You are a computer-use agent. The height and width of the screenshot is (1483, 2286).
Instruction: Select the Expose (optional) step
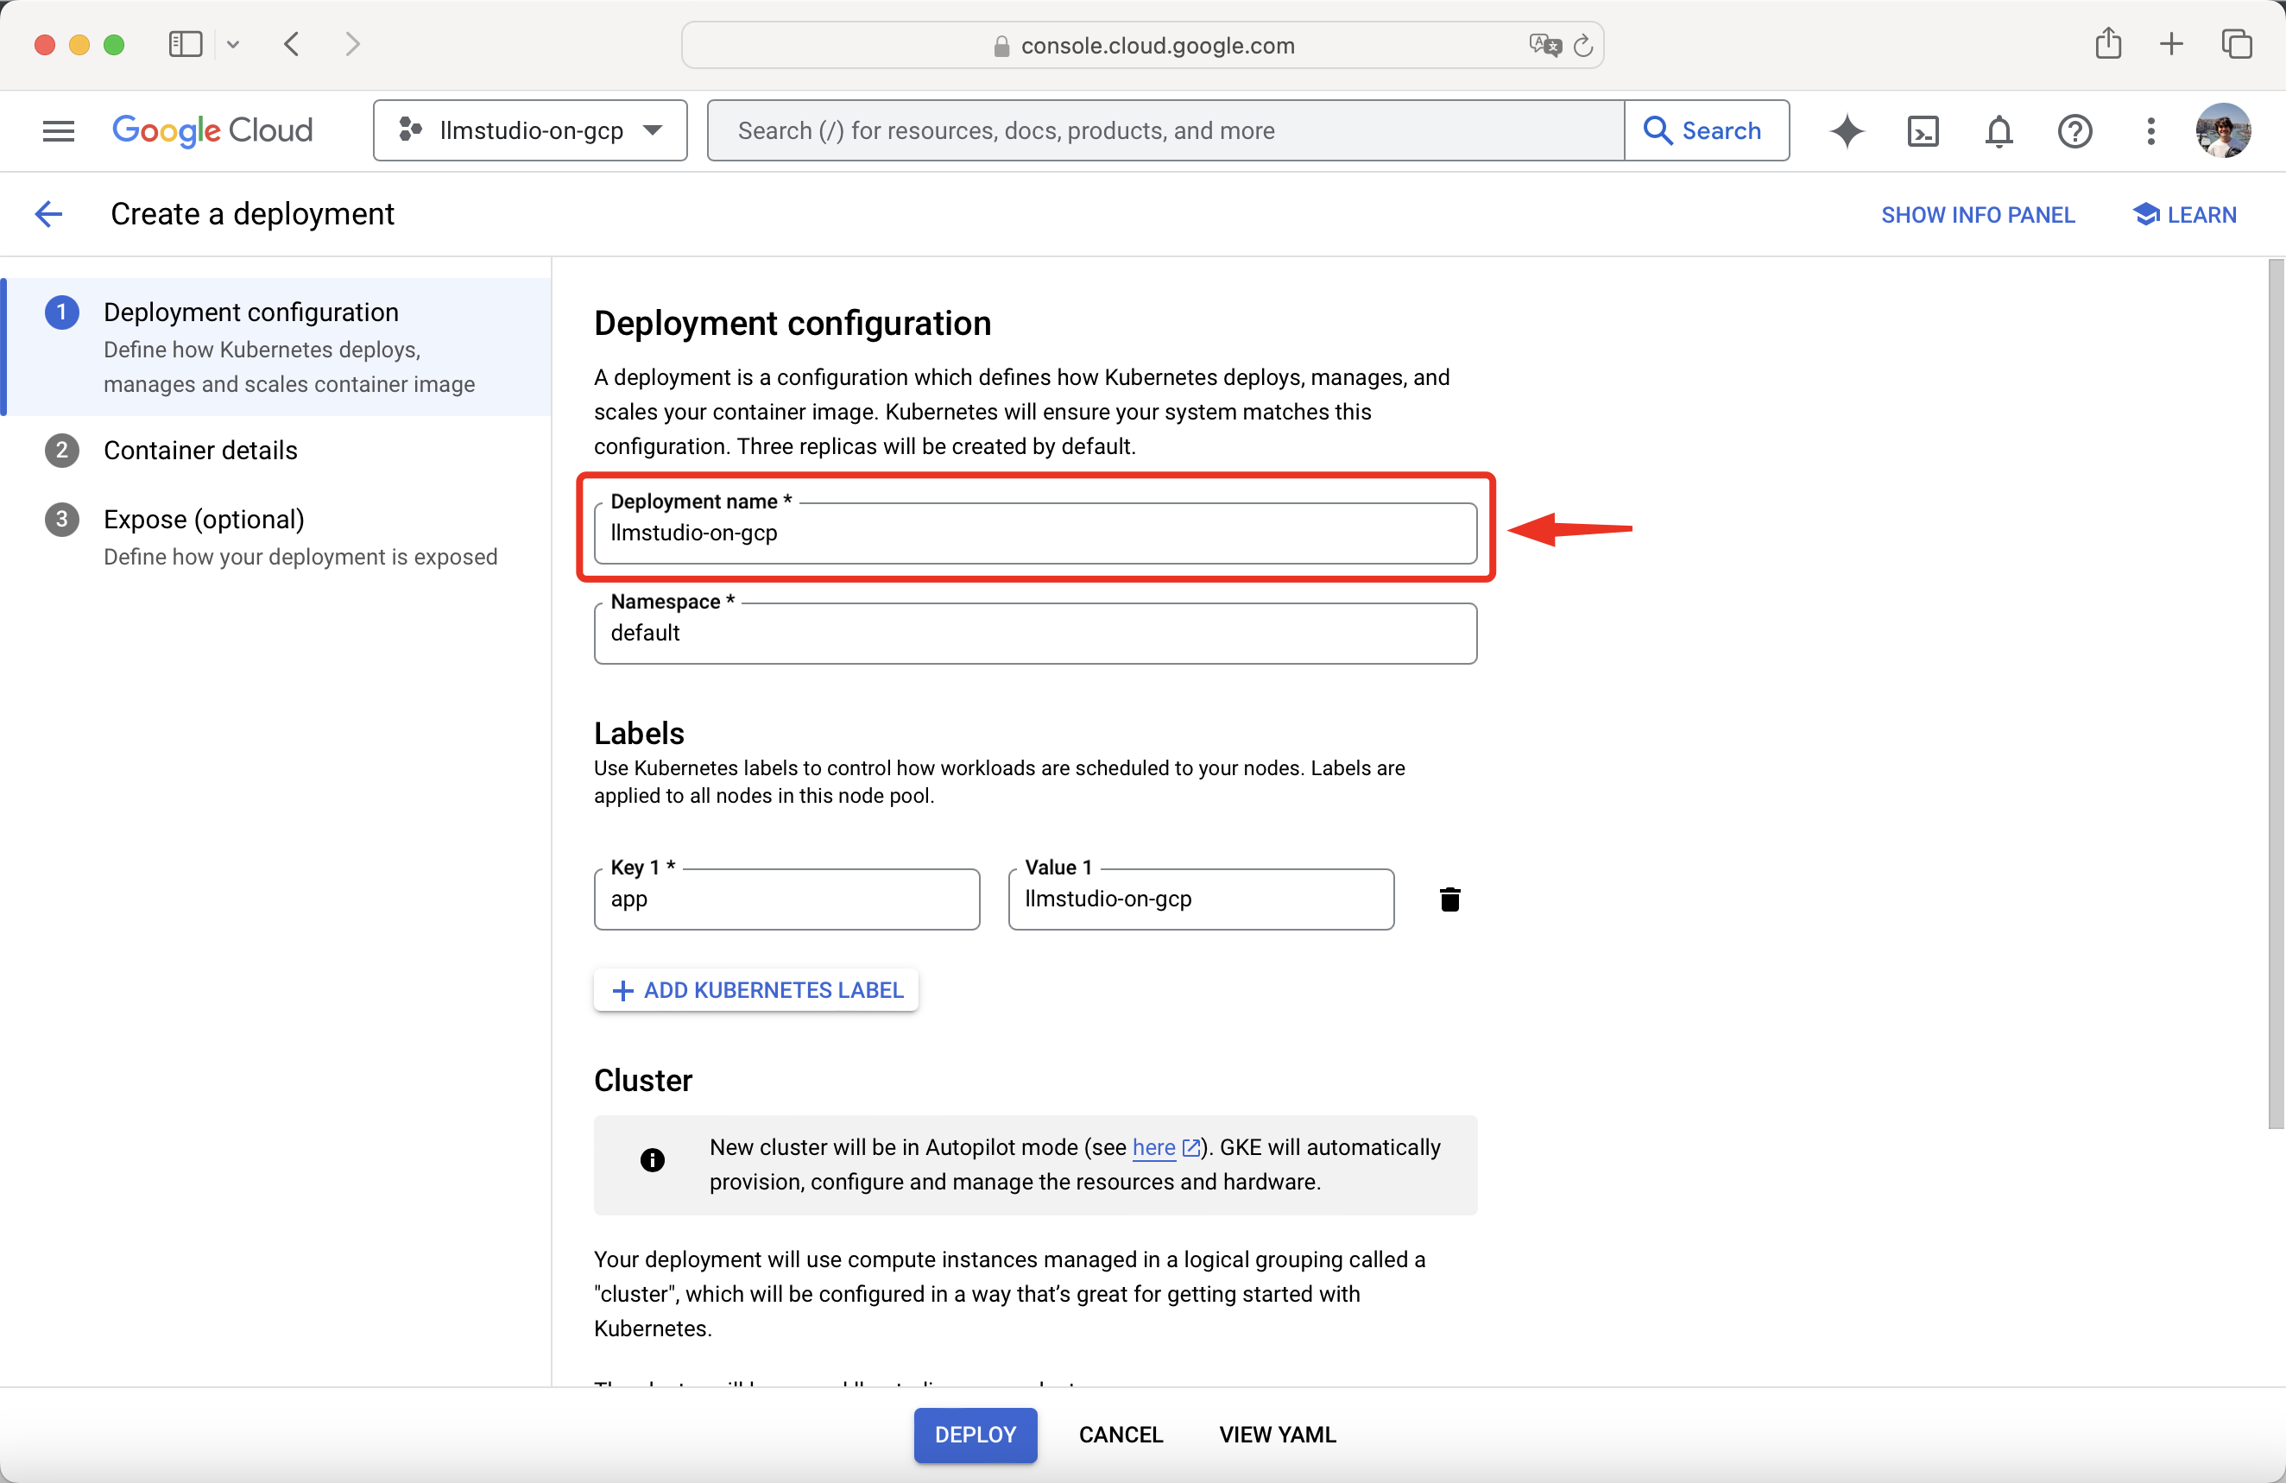[x=204, y=520]
